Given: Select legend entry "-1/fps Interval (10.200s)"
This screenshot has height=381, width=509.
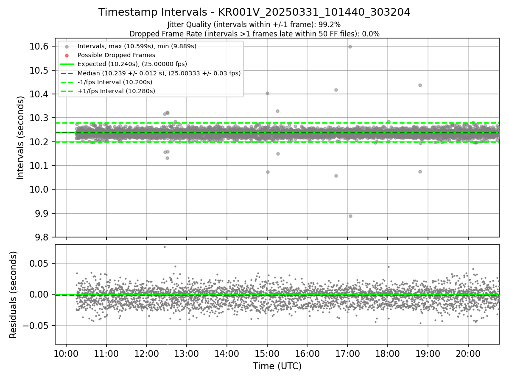Looking at the screenshot, I should [115, 82].
